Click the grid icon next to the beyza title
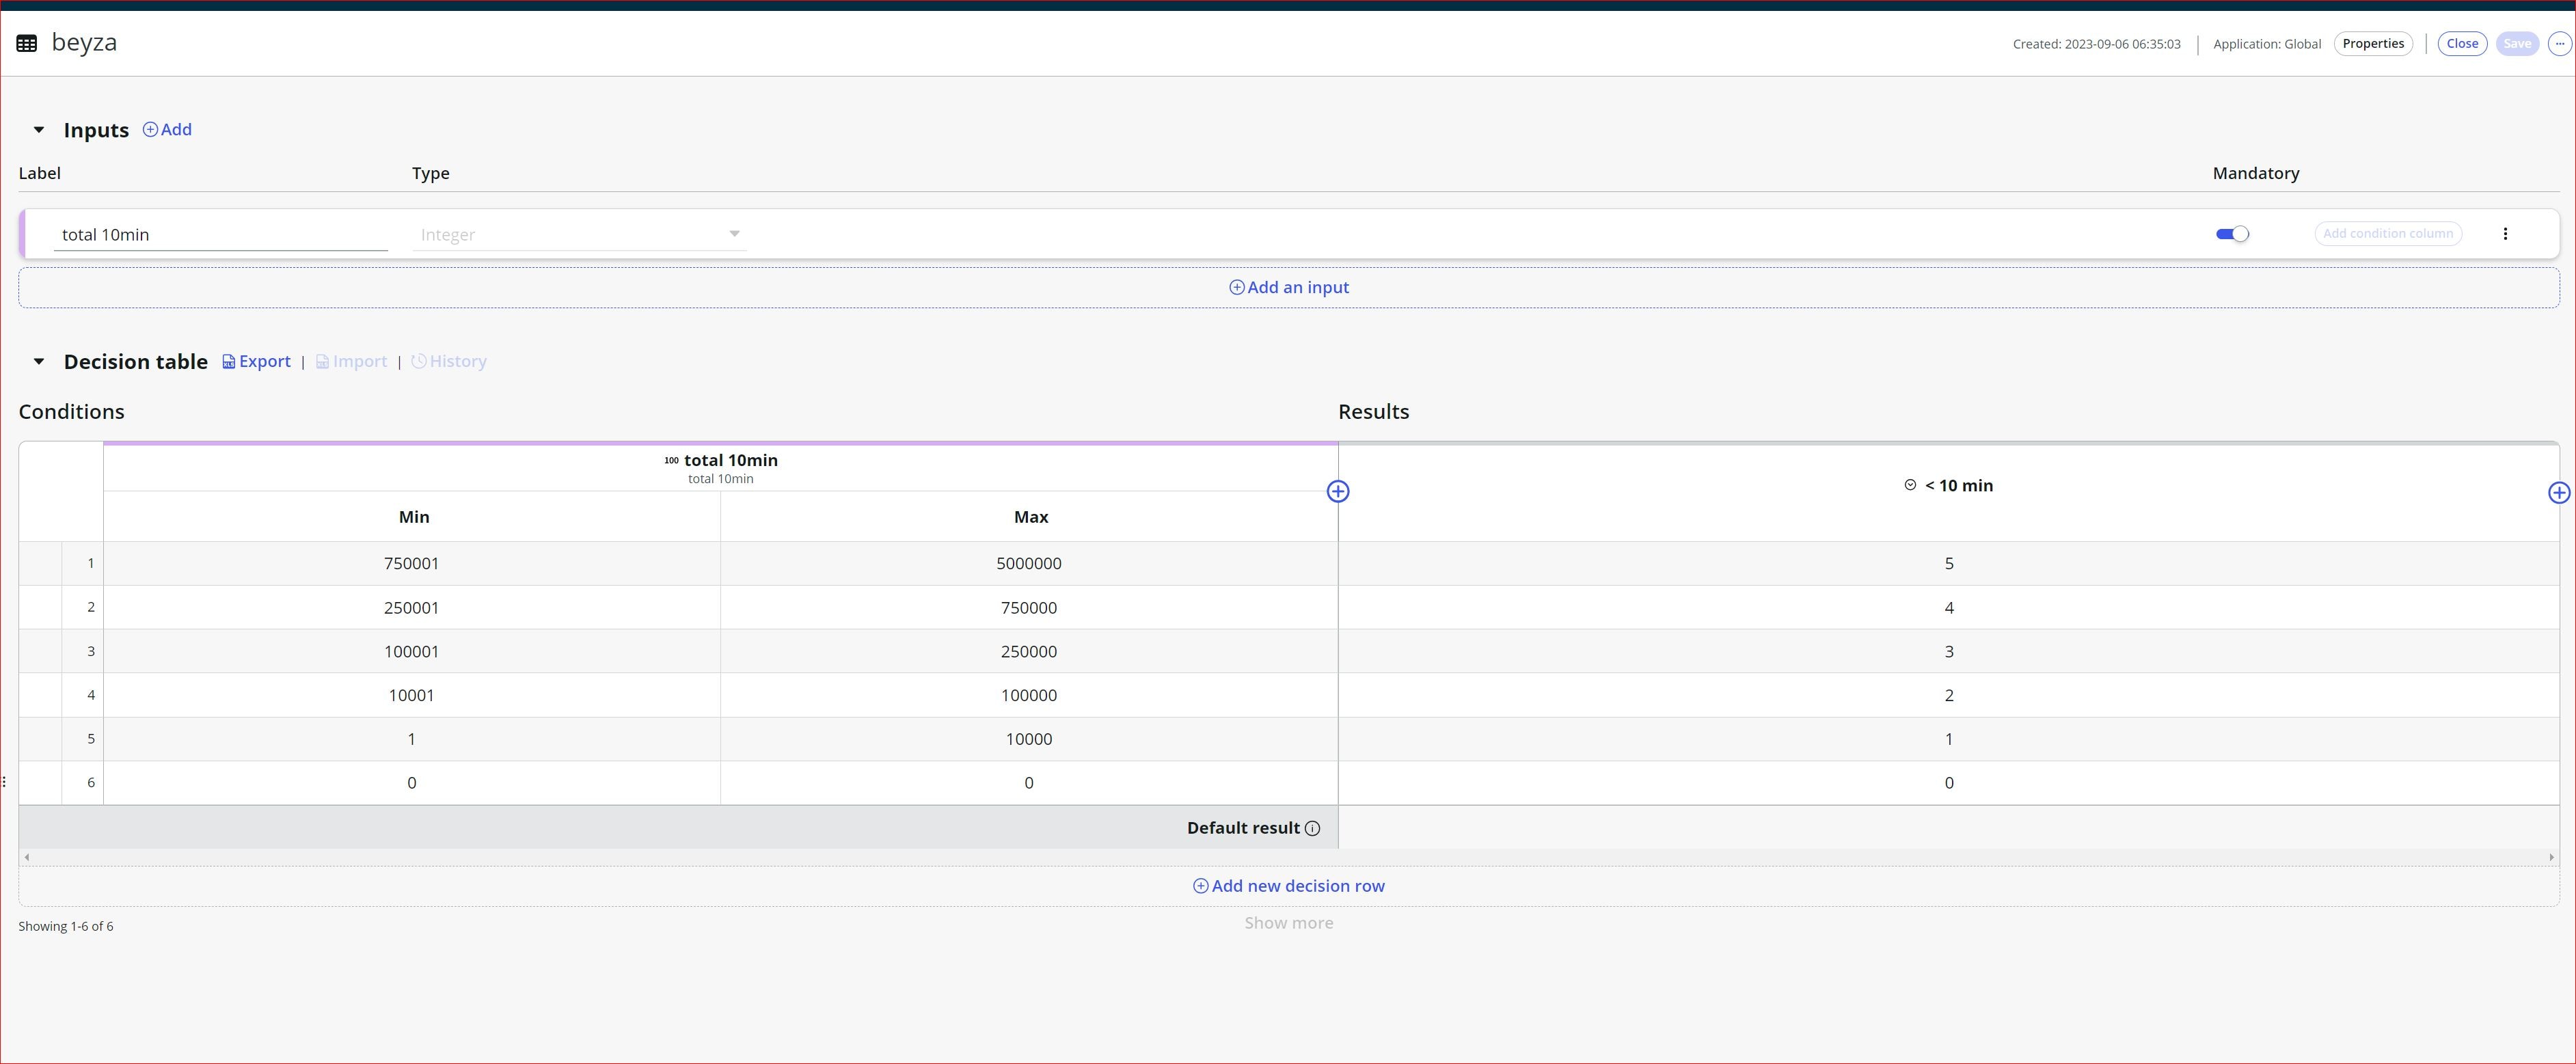 (x=26, y=42)
